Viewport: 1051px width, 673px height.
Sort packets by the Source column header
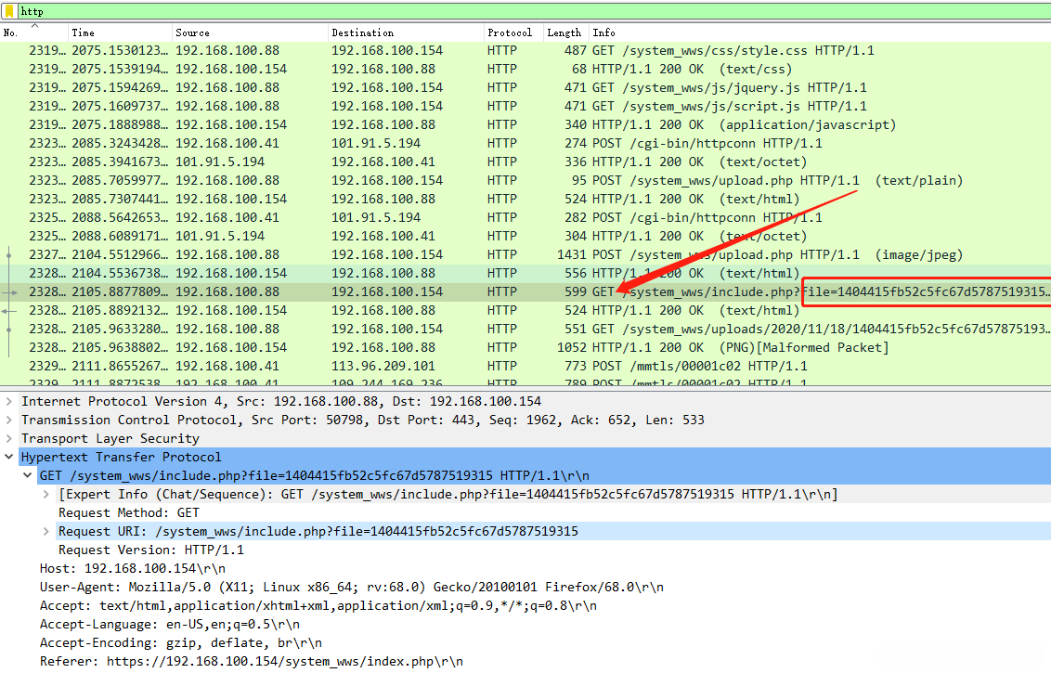[250, 32]
